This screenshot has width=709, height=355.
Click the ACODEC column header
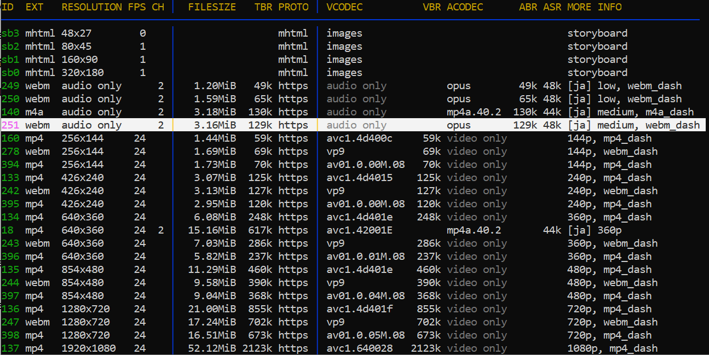[465, 7]
